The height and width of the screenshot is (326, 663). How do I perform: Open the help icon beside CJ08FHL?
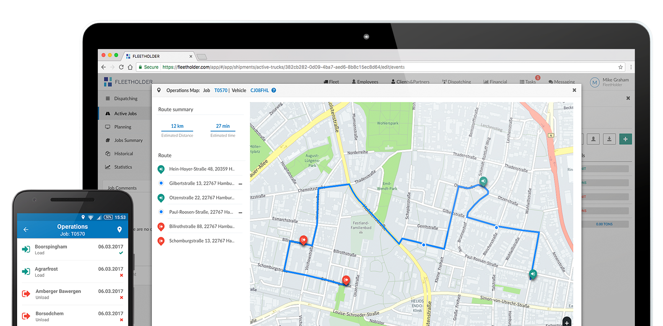point(274,91)
